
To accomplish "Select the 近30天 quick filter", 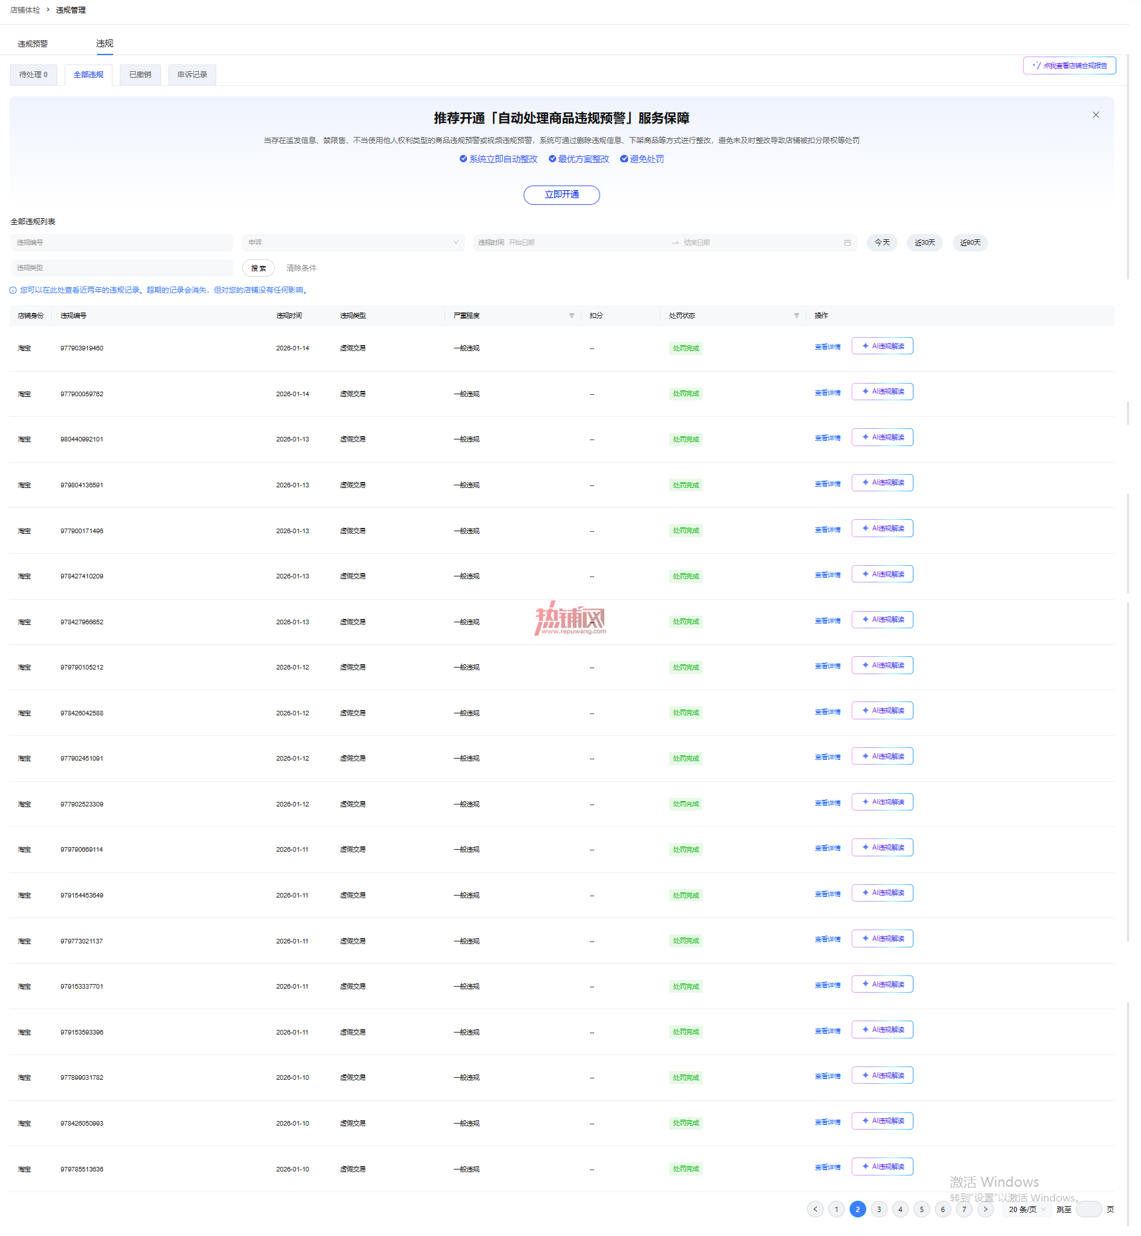I will coord(924,242).
